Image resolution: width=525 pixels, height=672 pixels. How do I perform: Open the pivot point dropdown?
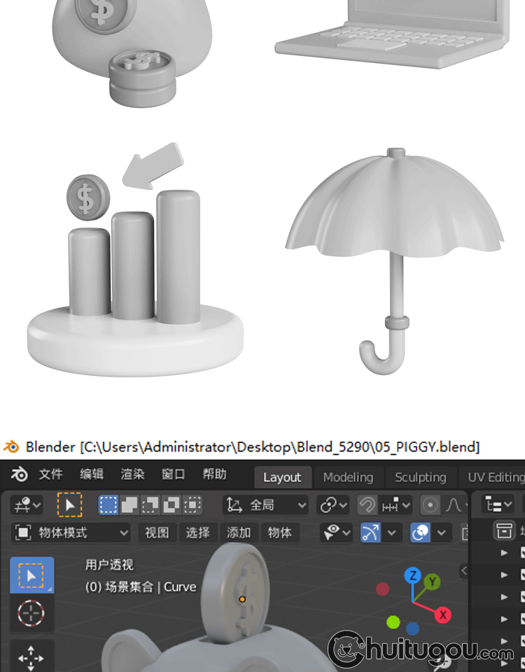point(333,505)
